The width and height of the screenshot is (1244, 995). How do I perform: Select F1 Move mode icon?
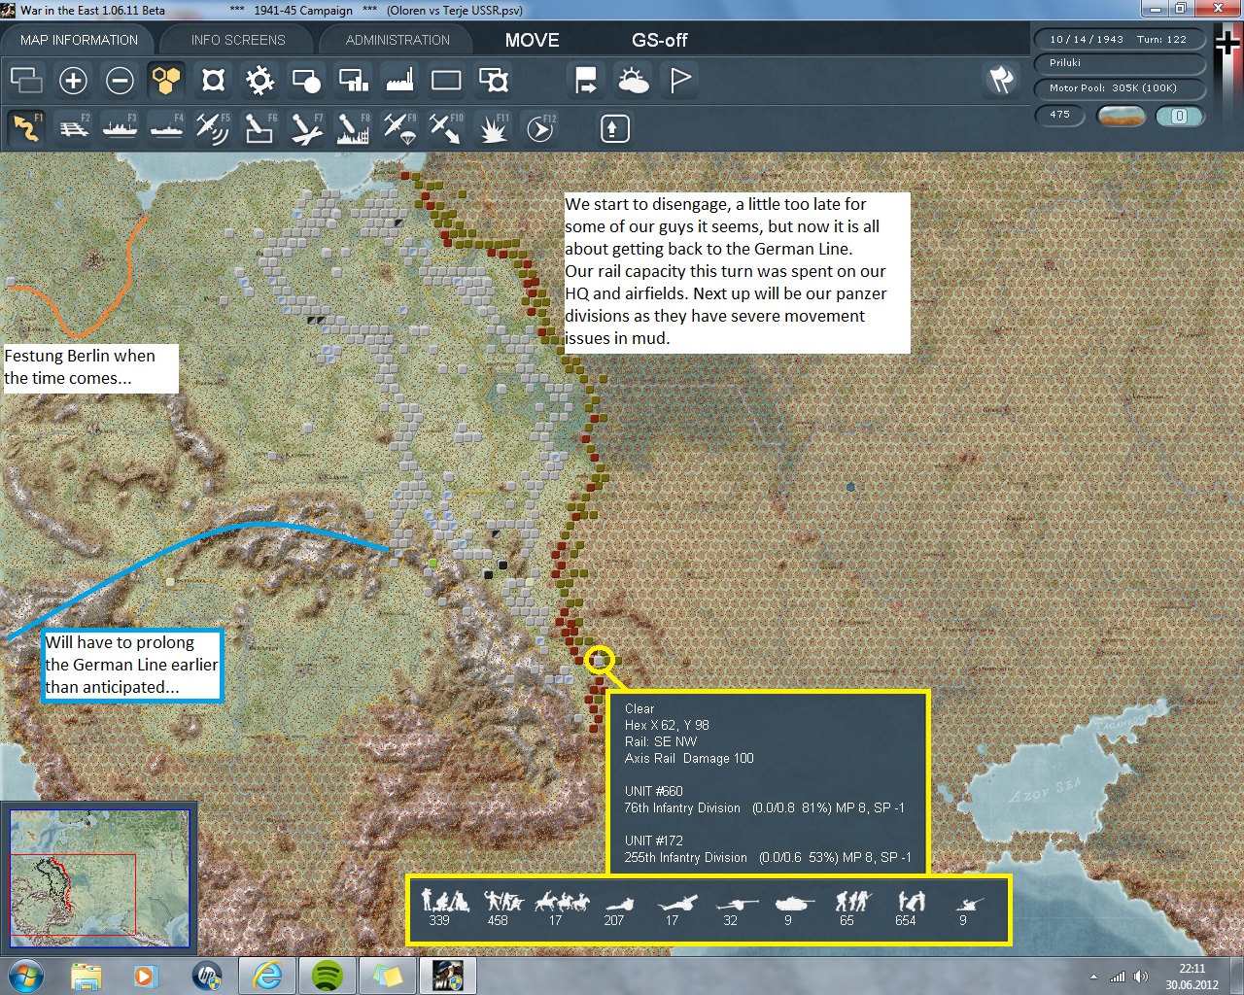coord(26,128)
